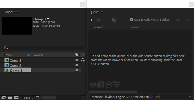Click the Comp 1 composition icon
Screen dimensions: 194x100
[7, 70]
